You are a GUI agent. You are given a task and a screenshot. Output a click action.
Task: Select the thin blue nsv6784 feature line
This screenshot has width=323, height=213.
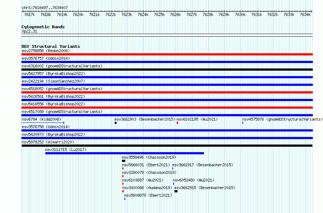[x=43, y=123]
